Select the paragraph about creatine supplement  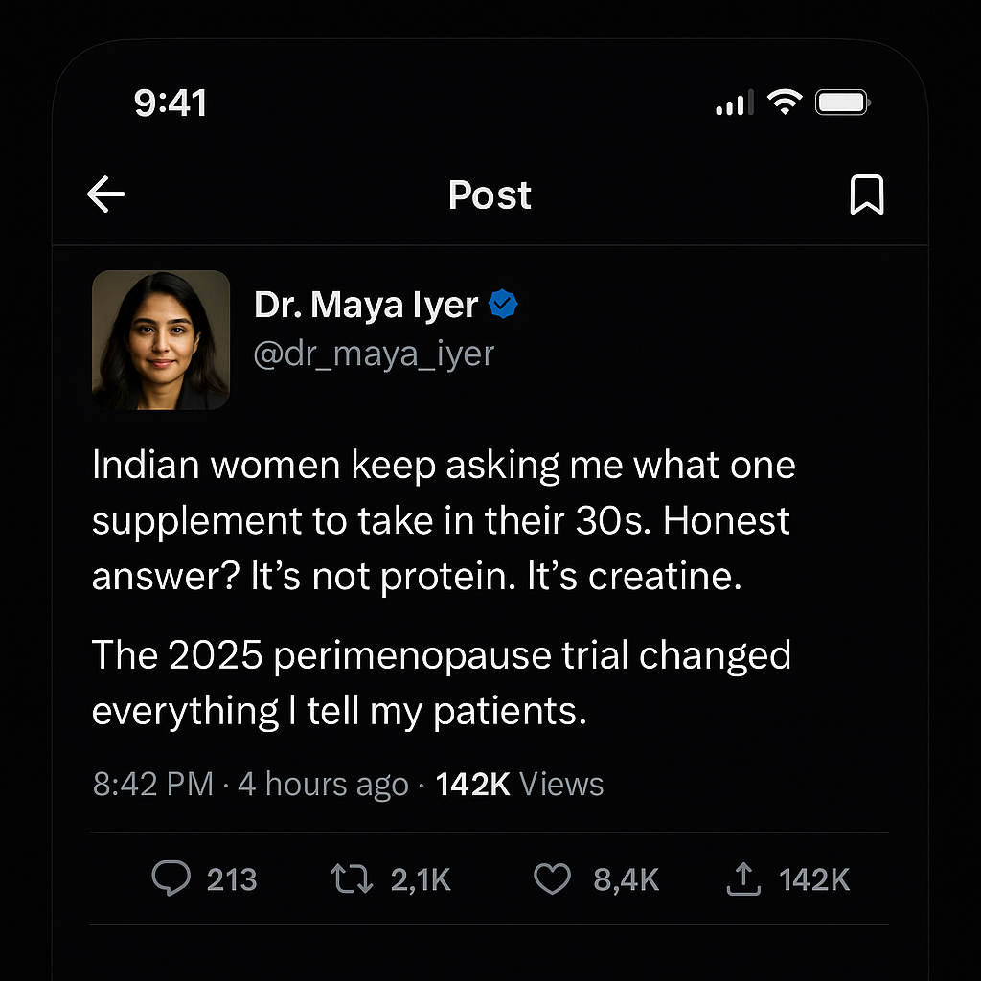(x=444, y=520)
